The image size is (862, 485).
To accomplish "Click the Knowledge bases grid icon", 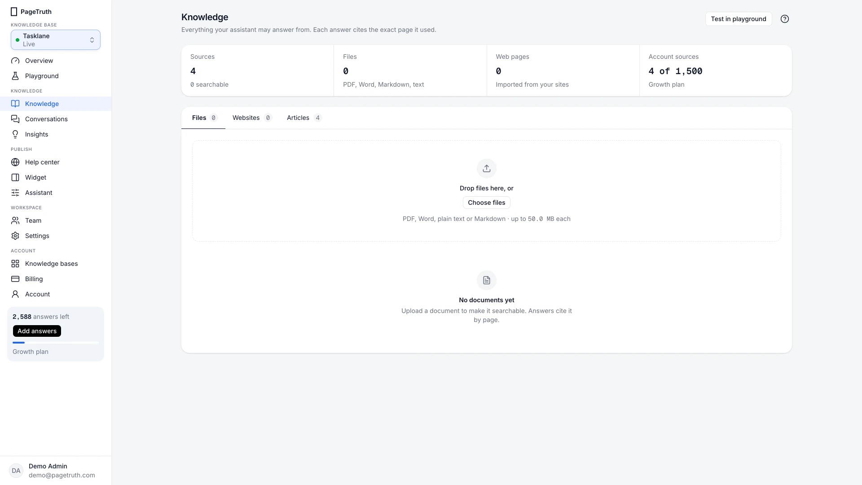I will pyautogui.click(x=15, y=264).
